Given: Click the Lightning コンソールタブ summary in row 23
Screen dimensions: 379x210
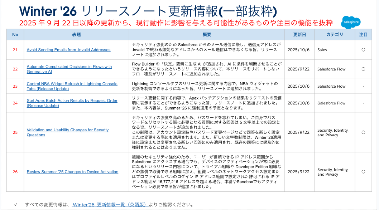Looking at the screenshot, I should [205, 86].
